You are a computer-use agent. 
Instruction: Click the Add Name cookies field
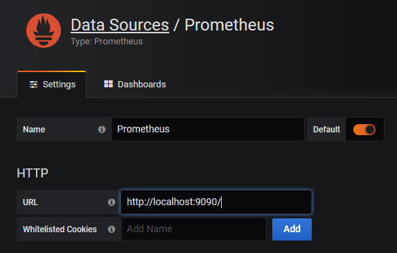194,229
